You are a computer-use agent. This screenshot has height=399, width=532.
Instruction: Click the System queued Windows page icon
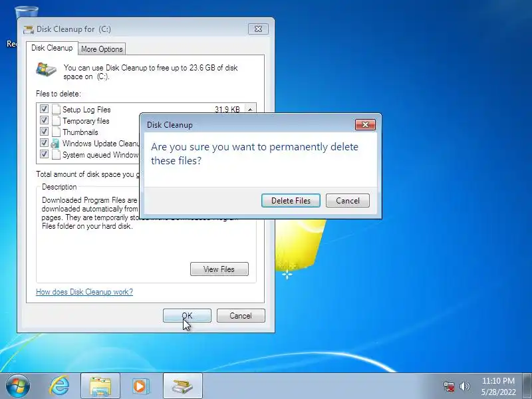(57, 154)
